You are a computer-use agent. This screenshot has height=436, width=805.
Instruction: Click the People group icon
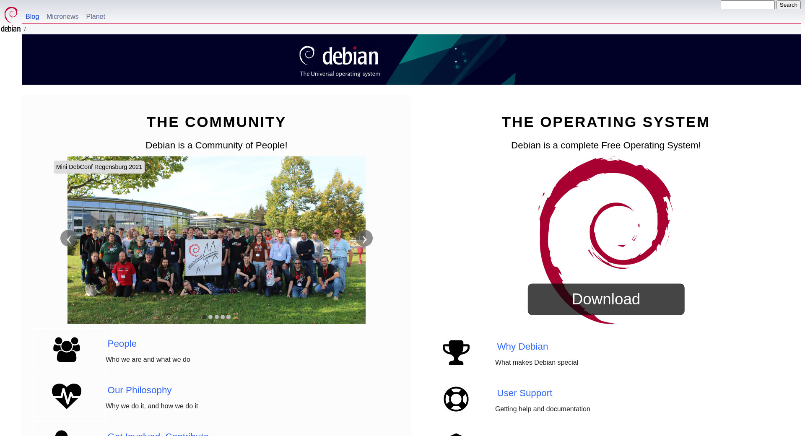[x=67, y=350]
